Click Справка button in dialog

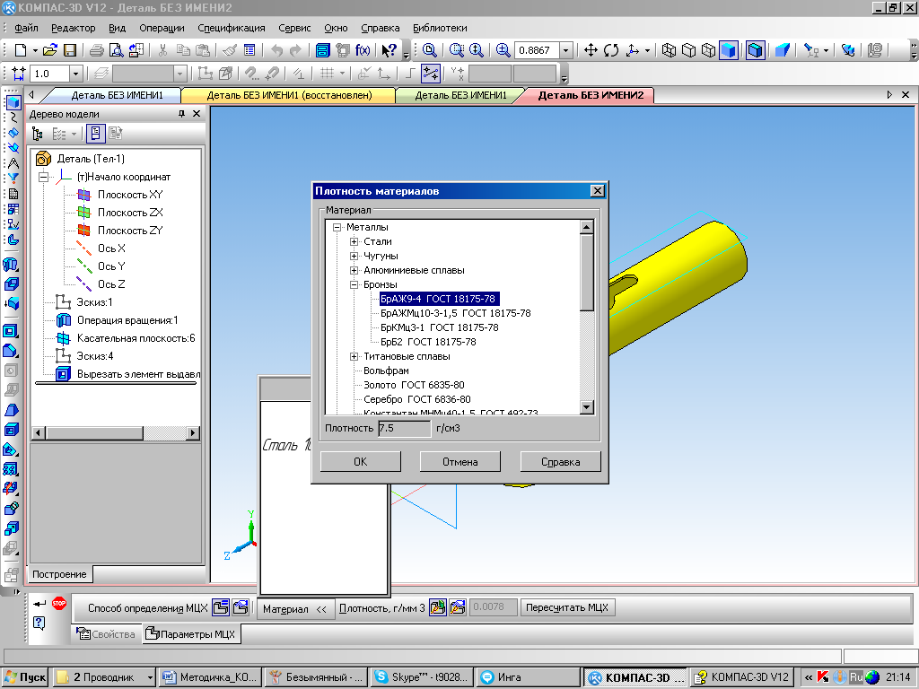click(x=560, y=462)
